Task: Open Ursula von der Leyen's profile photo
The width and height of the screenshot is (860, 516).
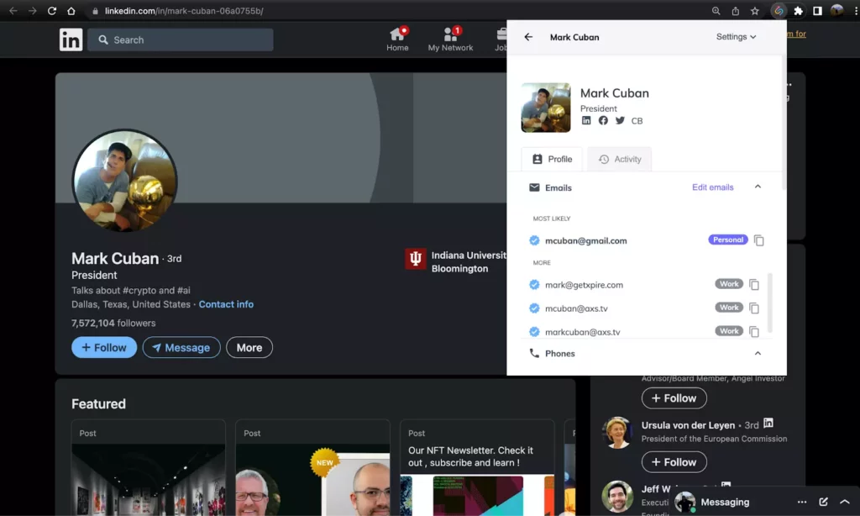Action: (x=617, y=433)
